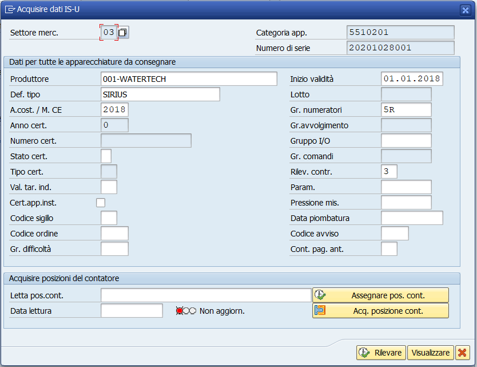The height and width of the screenshot is (367, 477).
Task: Click the Data lettura field
Action: point(132,311)
